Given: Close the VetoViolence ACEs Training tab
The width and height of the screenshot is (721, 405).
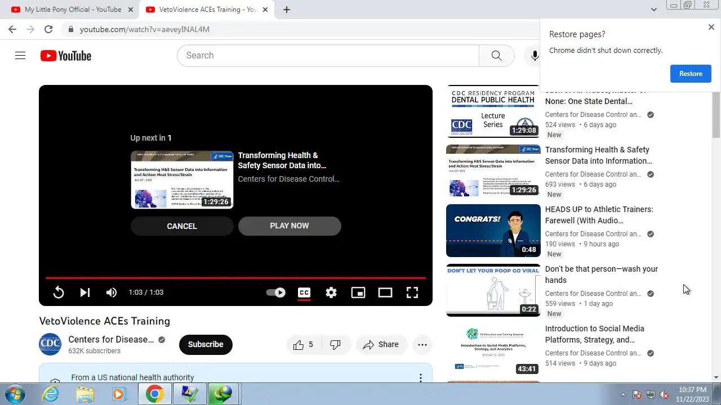Looking at the screenshot, I should (265, 10).
